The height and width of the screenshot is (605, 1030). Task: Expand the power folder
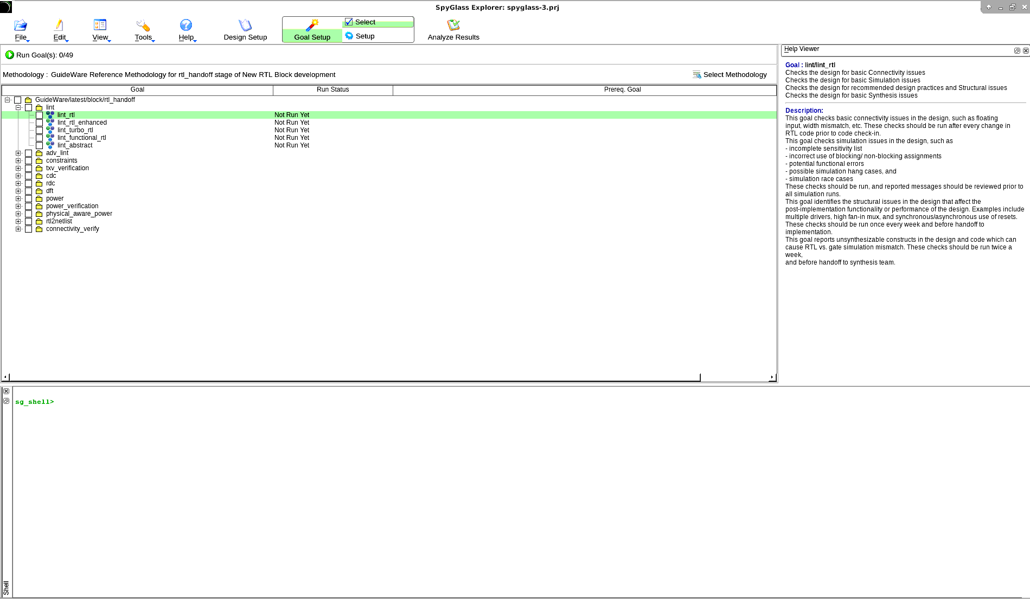(18, 198)
